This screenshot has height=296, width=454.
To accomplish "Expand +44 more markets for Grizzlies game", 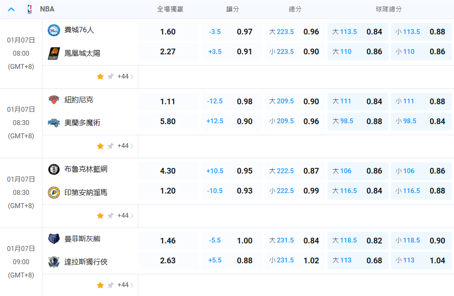I will (x=125, y=285).
